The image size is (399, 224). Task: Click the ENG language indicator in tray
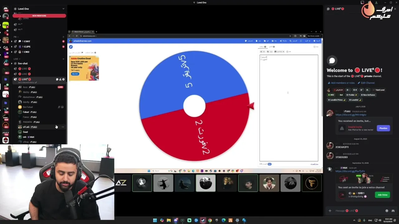click(x=370, y=220)
